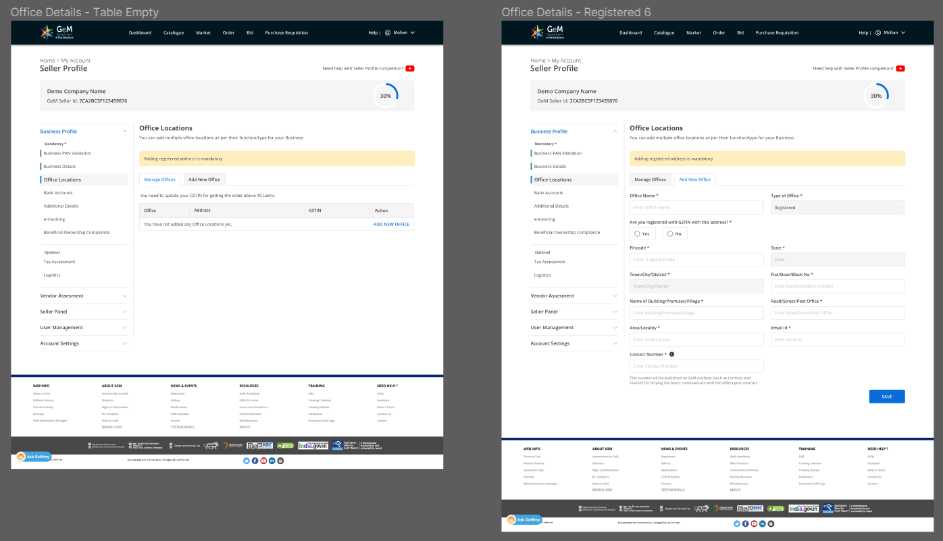Click YouTube help icon in left screen
The height and width of the screenshot is (541, 943).
pyautogui.click(x=410, y=68)
